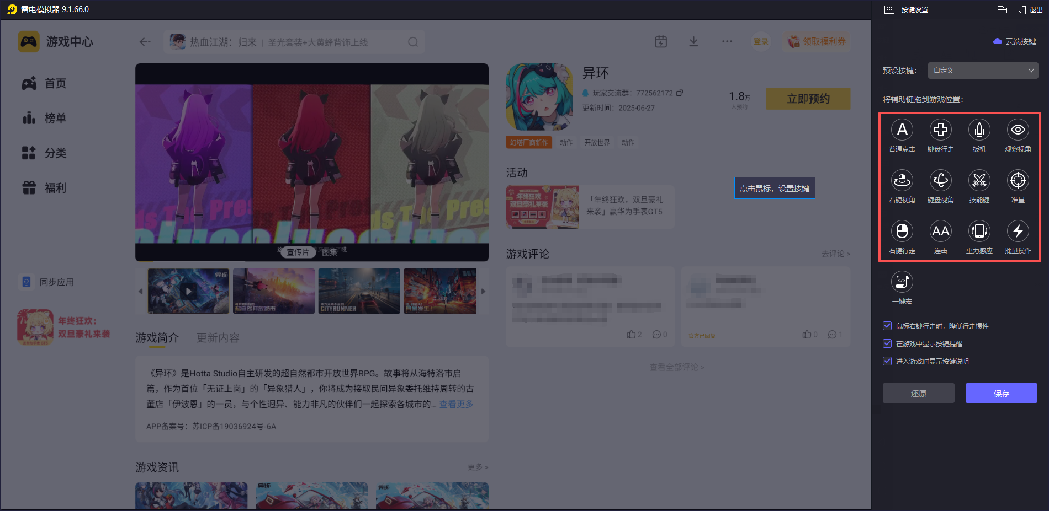
Task: Open the 预设按键 dropdown set to 自定义
Action: [x=983, y=71]
